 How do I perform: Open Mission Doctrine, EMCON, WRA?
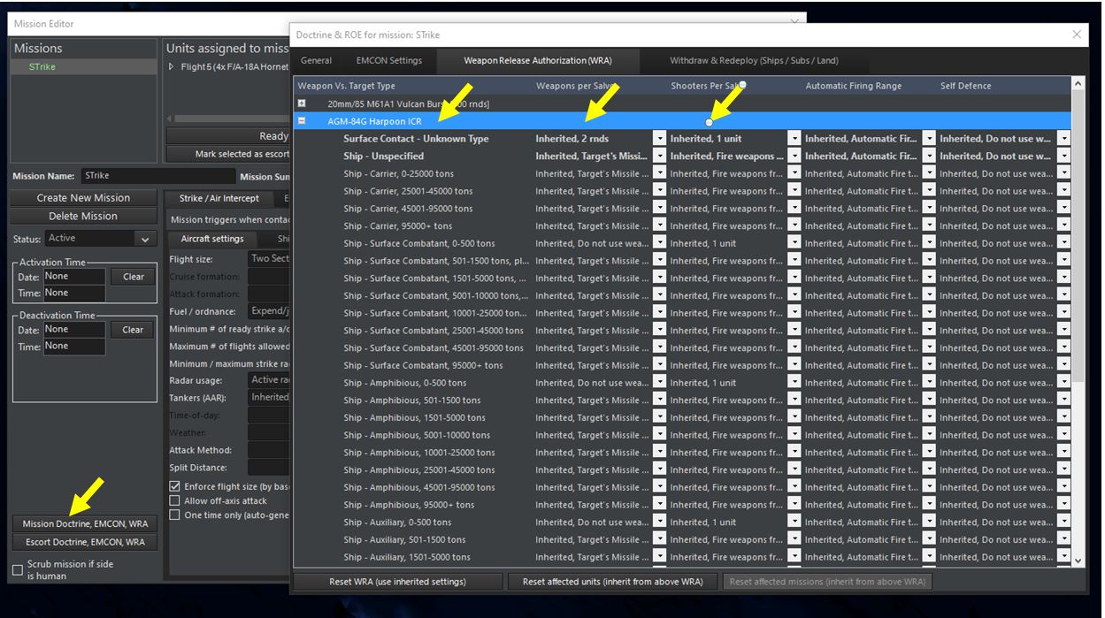point(85,524)
